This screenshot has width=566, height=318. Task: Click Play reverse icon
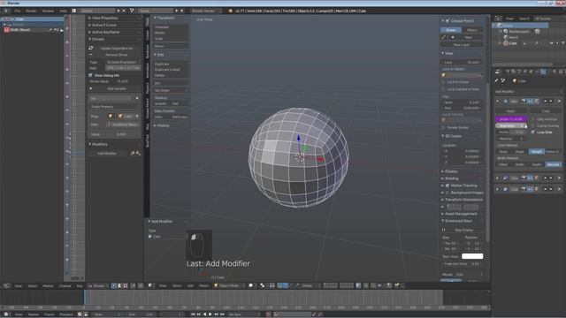click(204, 314)
